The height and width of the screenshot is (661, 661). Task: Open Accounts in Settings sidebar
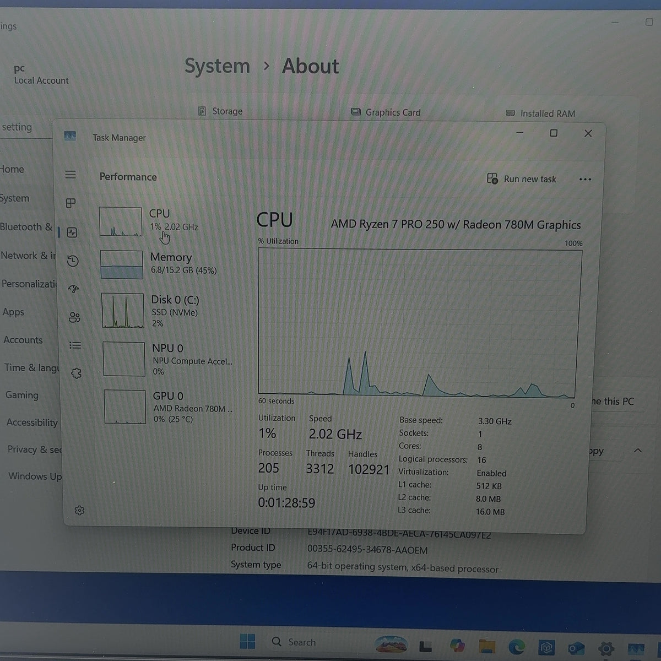pos(23,340)
